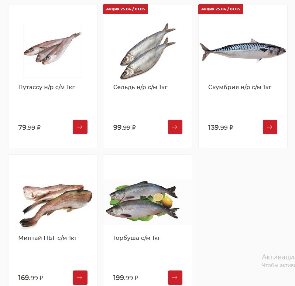Click the 79.99 ₽ price
The height and width of the screenshot is (286, 295).
29,127
